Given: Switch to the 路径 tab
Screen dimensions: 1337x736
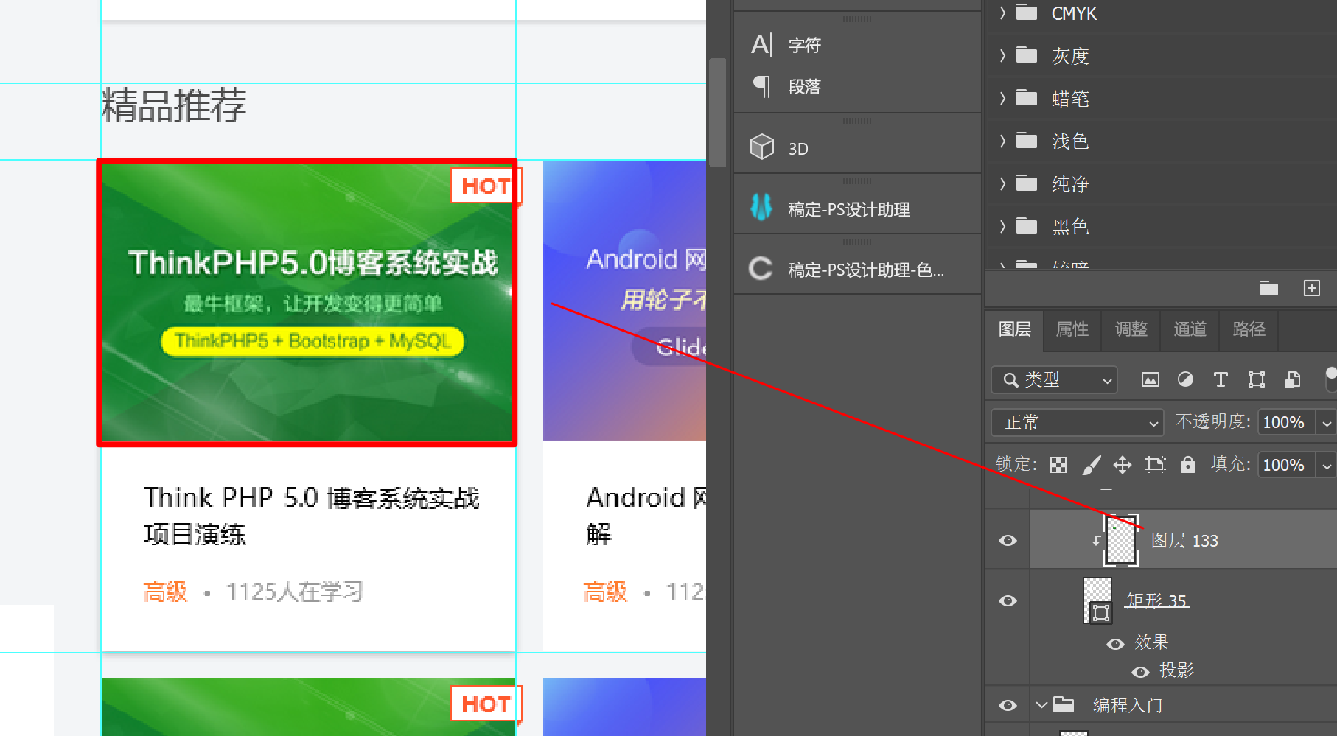Looking at the screenshot, I should (1249, 329).
